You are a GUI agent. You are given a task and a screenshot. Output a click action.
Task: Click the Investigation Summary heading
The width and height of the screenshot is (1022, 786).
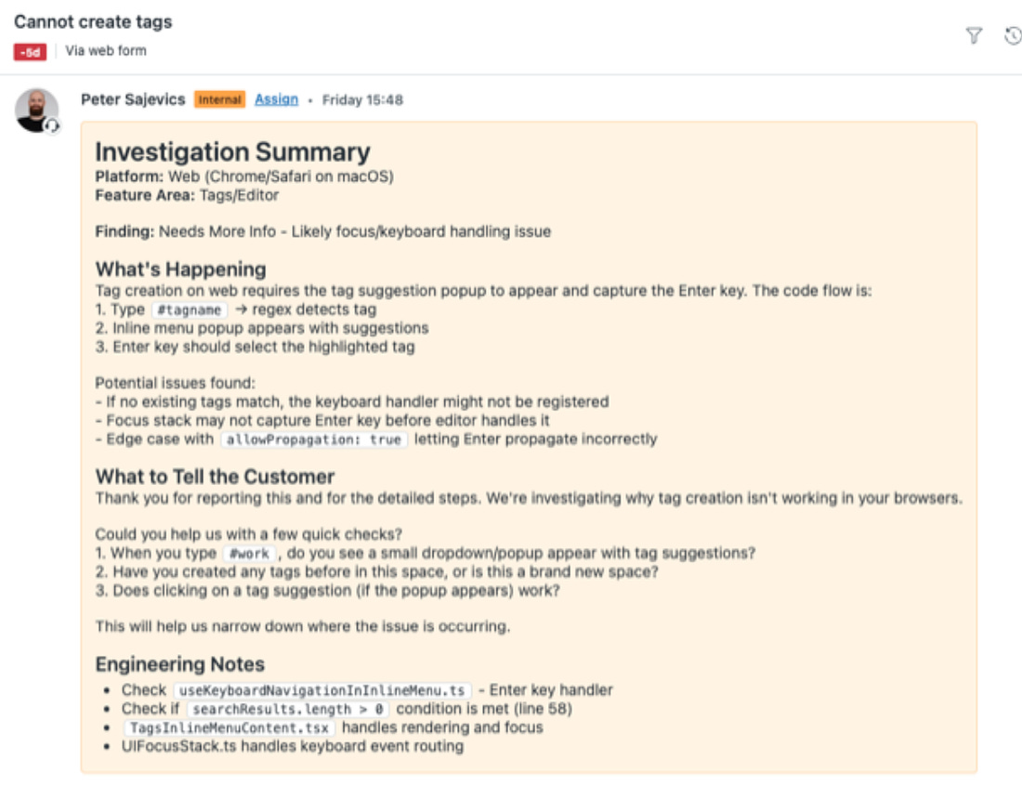[x=232, y=151]
